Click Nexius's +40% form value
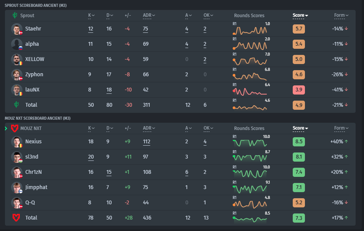Viewport: 364px width, 231px height. pos(337,141)
